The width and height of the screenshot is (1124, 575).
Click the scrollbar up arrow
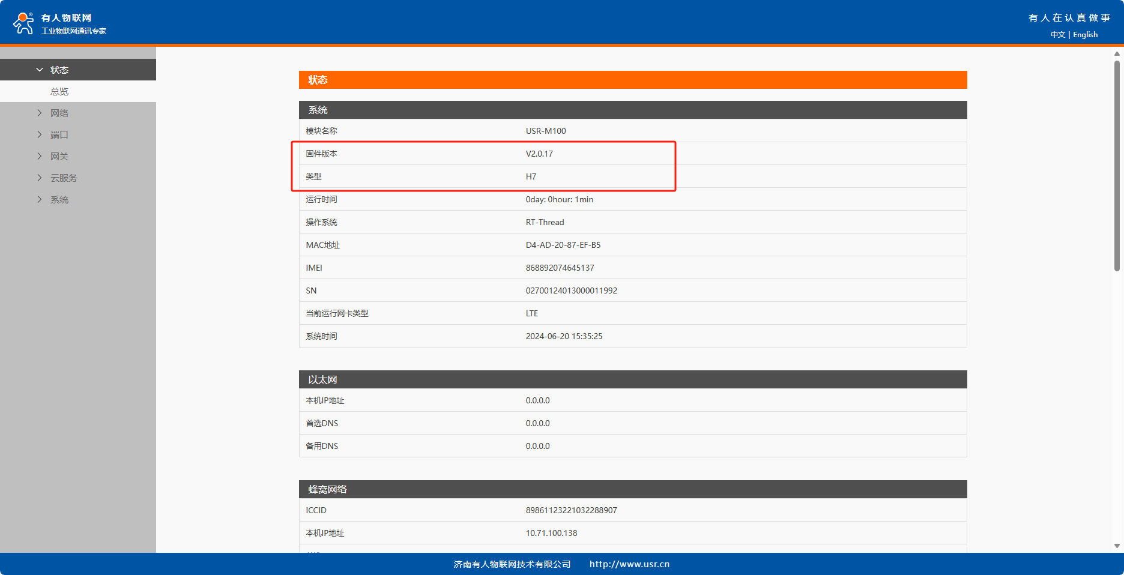point(1117,54)
